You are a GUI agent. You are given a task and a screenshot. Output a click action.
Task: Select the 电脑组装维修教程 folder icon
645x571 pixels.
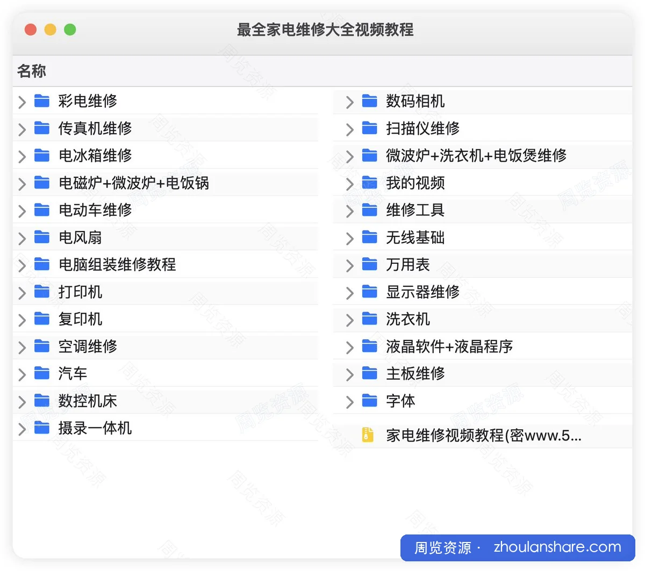(42, 264)
